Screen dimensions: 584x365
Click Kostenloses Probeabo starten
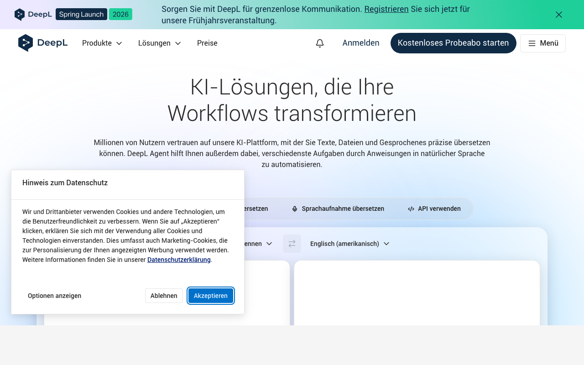(453, 42)
